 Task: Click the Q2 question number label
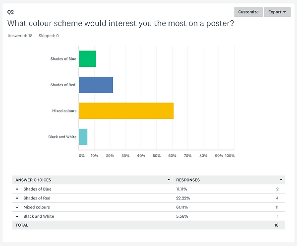10,12
